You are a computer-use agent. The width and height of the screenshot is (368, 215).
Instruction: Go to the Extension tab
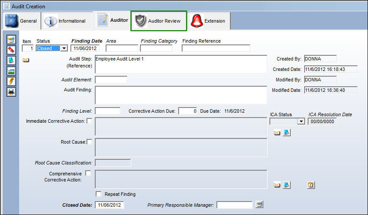(x=209, y=21)
